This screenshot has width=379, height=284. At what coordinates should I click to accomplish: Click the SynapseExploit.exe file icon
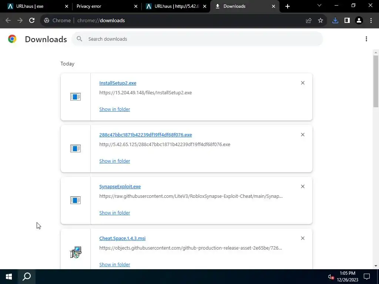(x=76, y=200)
